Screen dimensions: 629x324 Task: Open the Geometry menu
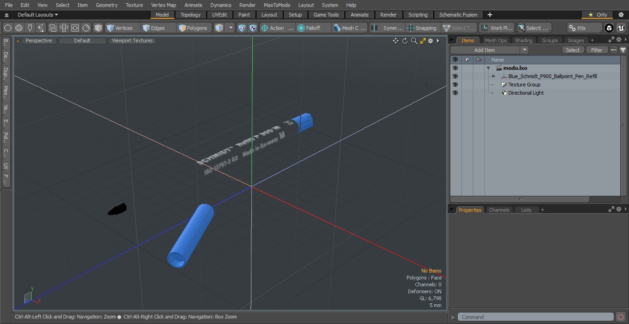pyautogui.click(x=106, y=5)
